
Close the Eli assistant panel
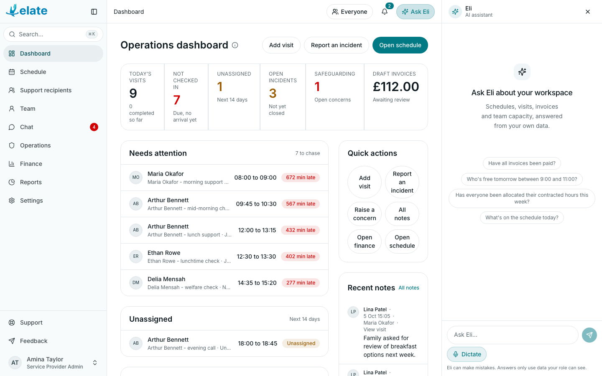pyautogui.click(x=588, y=12)
